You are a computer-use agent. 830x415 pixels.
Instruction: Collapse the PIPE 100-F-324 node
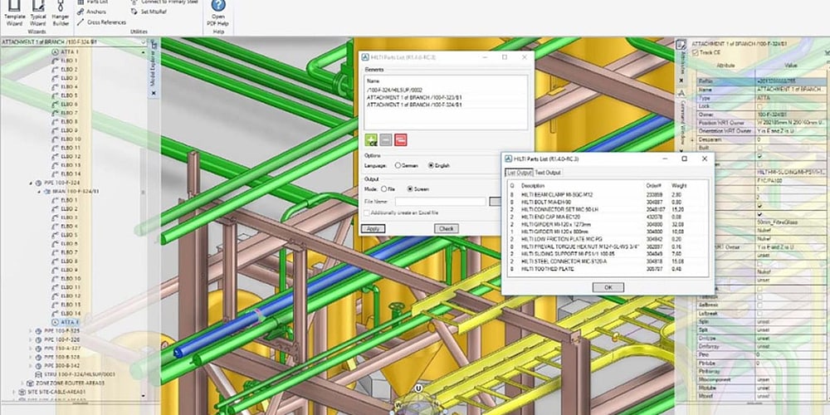point(31,183)
